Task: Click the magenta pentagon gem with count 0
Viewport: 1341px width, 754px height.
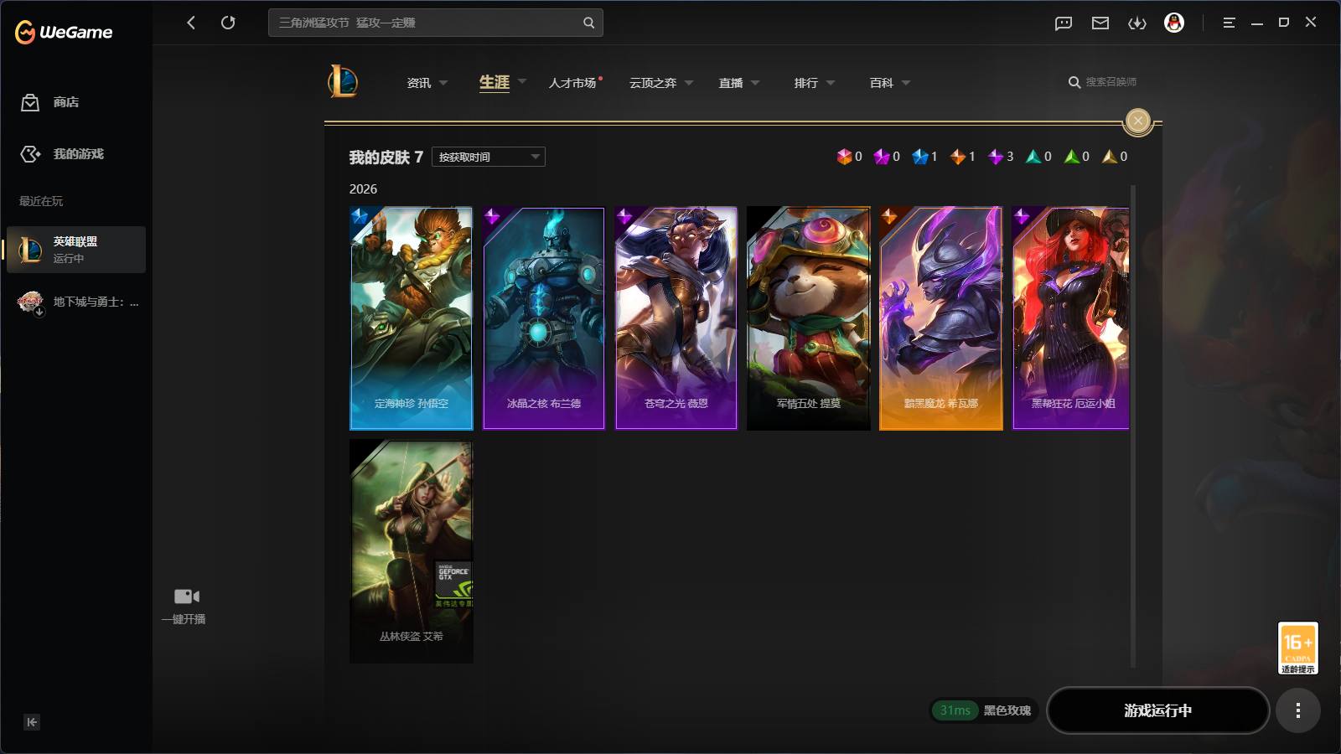Action: click(882, 157)
